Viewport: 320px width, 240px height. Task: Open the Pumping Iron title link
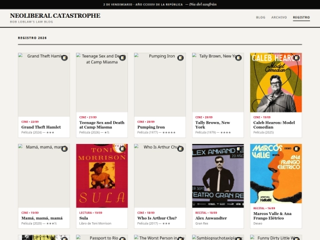click(151, 127)
